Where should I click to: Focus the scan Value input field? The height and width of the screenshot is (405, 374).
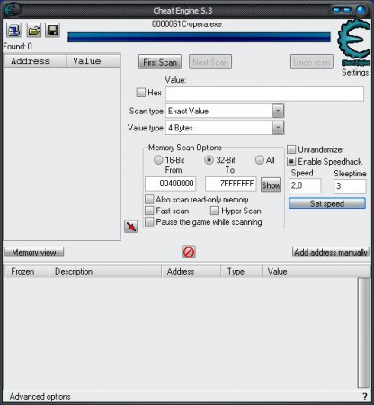(264, 94)
